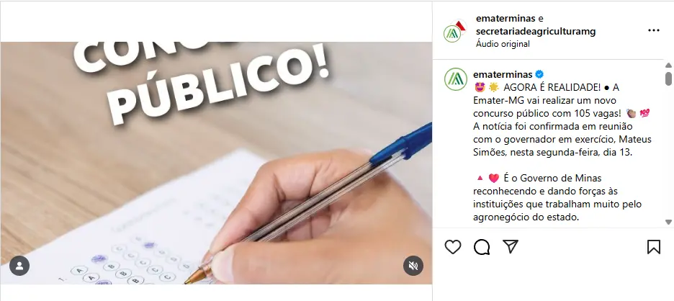Open ematerminas link in post header

(x=505, y=19)
